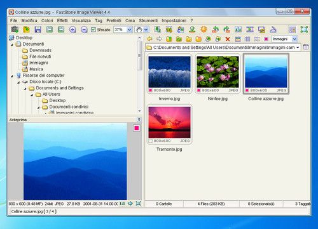Viewport: 318px width, 229px height.
Task: Open the Modifica menu
Action: tap(29, 20)
